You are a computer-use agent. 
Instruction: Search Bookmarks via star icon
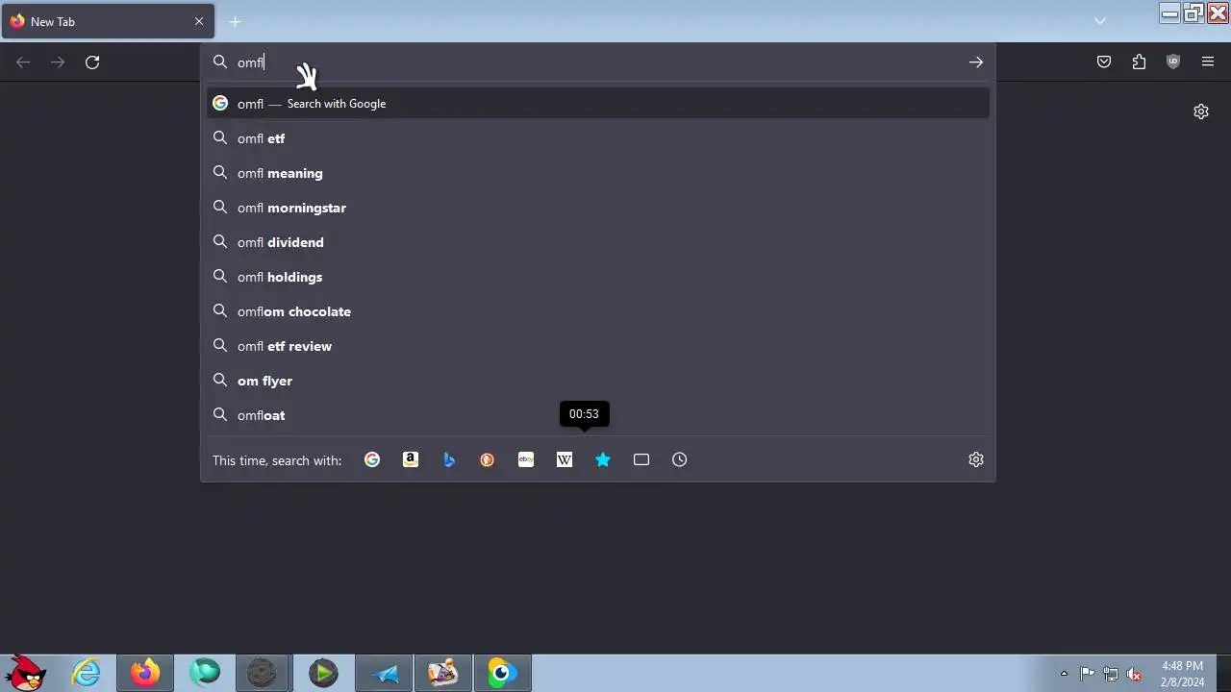(603, 459)
